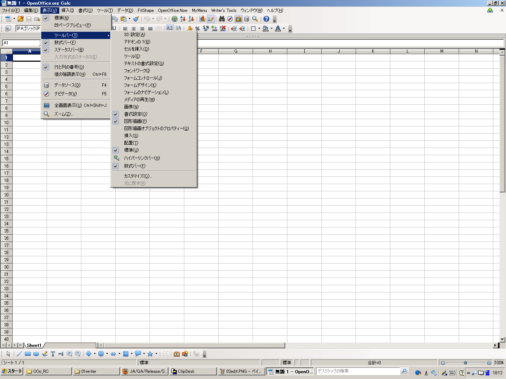Click the Hyperlink globe icon
Image resolution: width=506 pixels, height=379 pixels.
175,19
